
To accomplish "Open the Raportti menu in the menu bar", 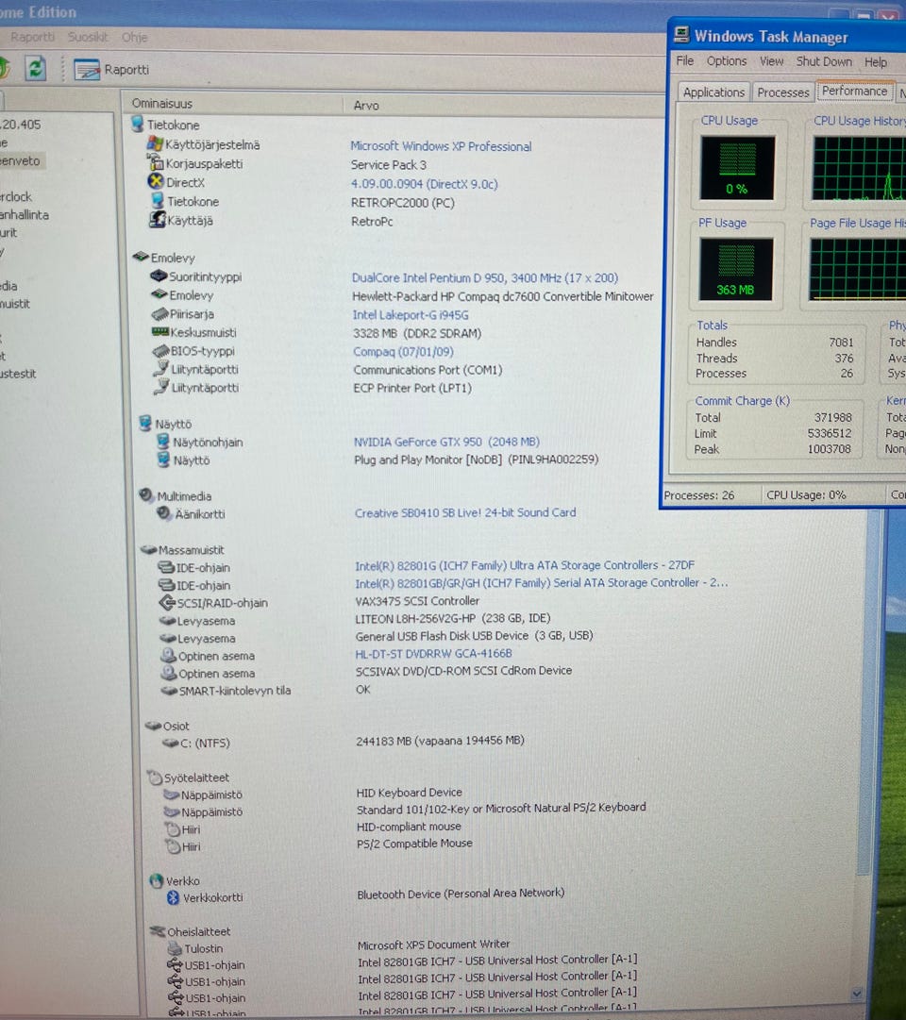I will tap(32, 37).
